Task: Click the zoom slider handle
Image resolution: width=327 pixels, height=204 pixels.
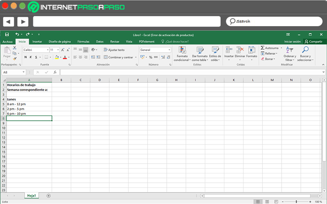Action: 296,202
